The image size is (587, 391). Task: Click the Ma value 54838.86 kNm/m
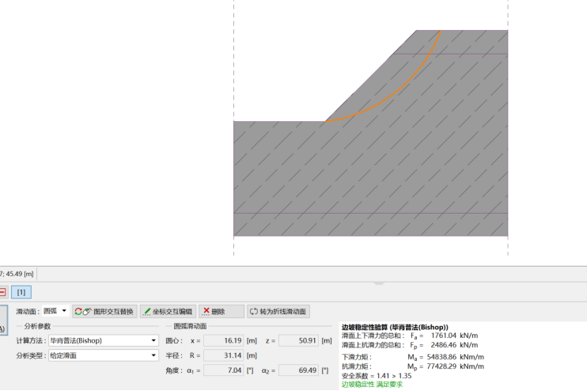pos(455,357)
